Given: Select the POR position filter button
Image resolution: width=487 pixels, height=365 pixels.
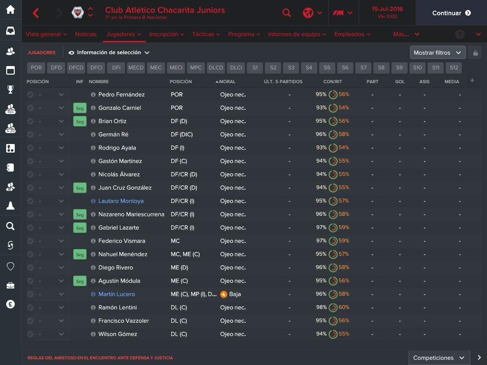Looking at the screenshot, I should [x=37, y=67].
